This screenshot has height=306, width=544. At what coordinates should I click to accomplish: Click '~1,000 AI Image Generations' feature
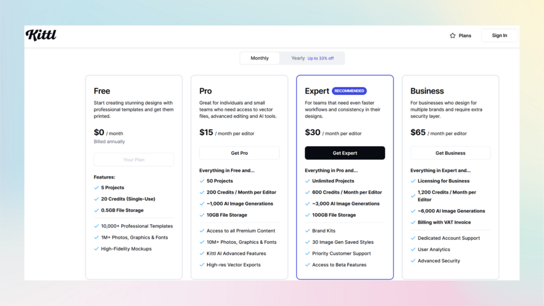tap(240, 203)
